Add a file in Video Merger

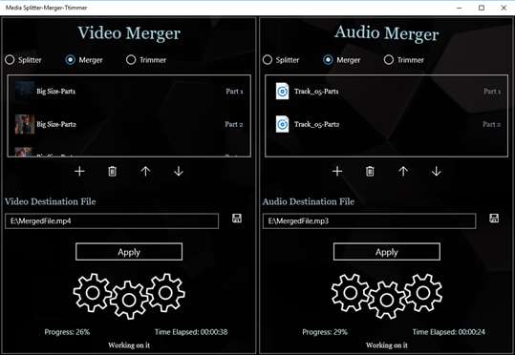point(79,171)
